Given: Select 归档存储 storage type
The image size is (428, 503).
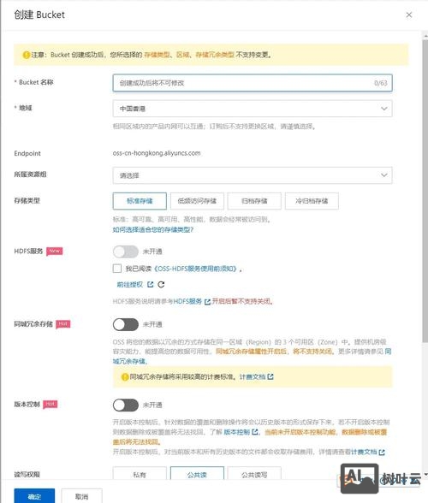Looking at the screenshot, I should coord(254,201).
